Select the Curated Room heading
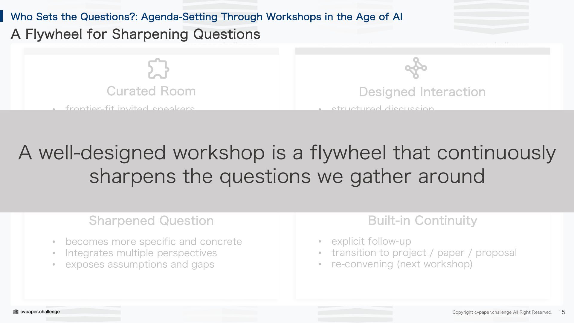 [x=151, y=91]
